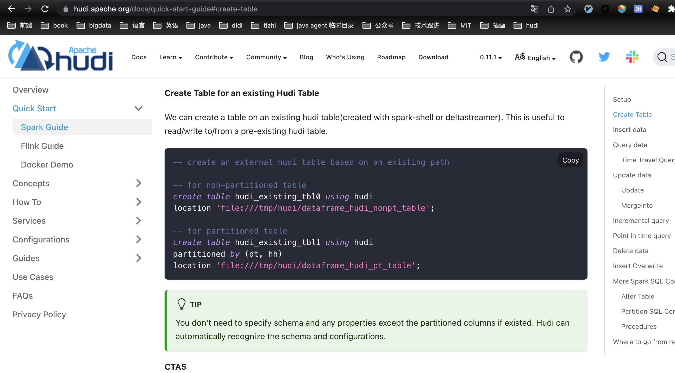Viewport: 675px width, 373px height.
Task: Open the Hudi Slack icon
Action: (x=632, y=57)
